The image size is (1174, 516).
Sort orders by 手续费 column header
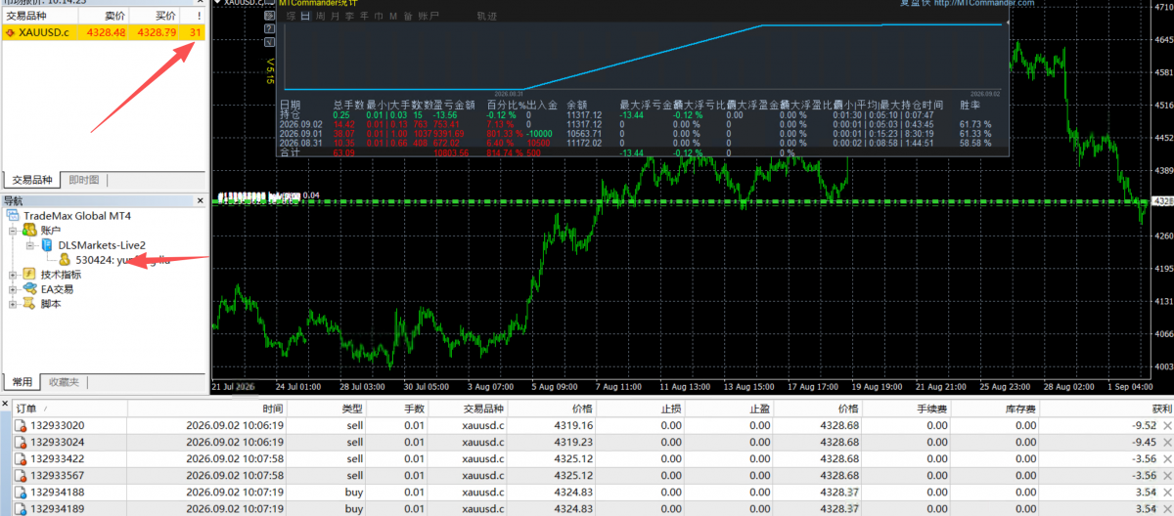pyautogui.click(x=934, y=408)
